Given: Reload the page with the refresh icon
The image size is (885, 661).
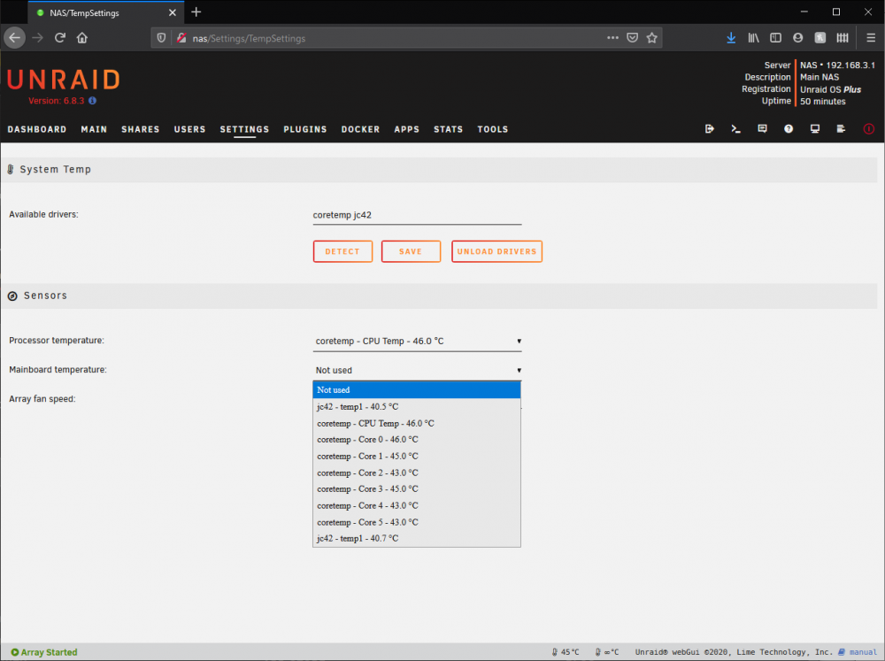Looking at the screenshot, I should tap(60, 38).
